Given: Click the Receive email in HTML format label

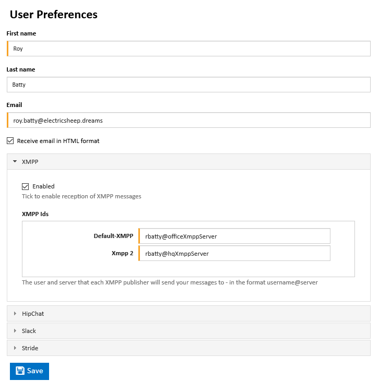Looking at the screenshot, I should tap(58, 141).
